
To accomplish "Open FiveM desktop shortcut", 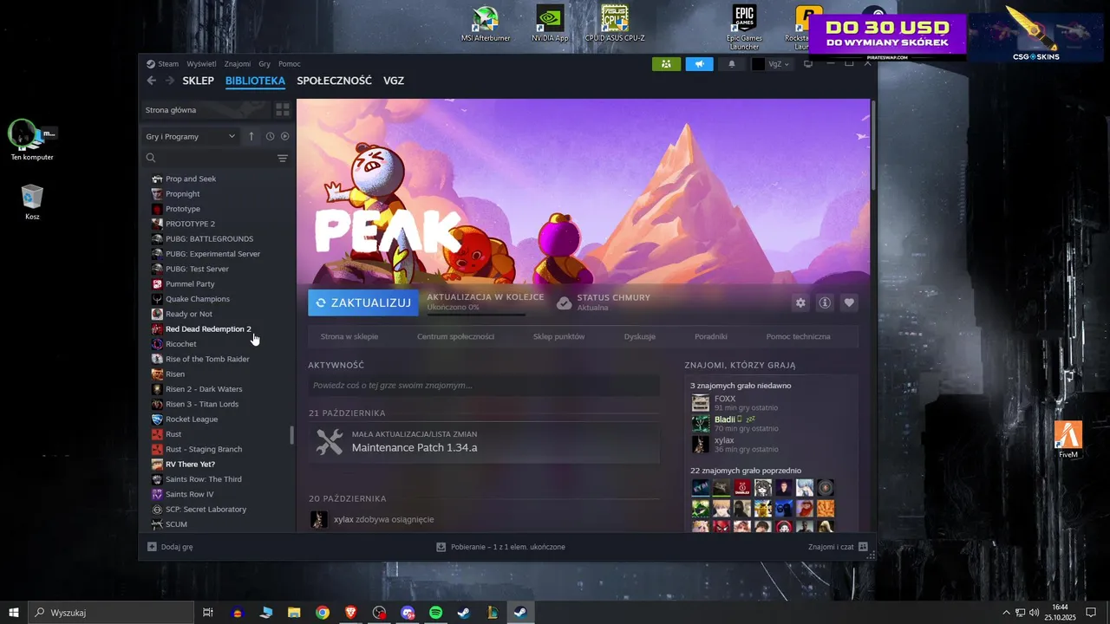I will (1068, 439).
